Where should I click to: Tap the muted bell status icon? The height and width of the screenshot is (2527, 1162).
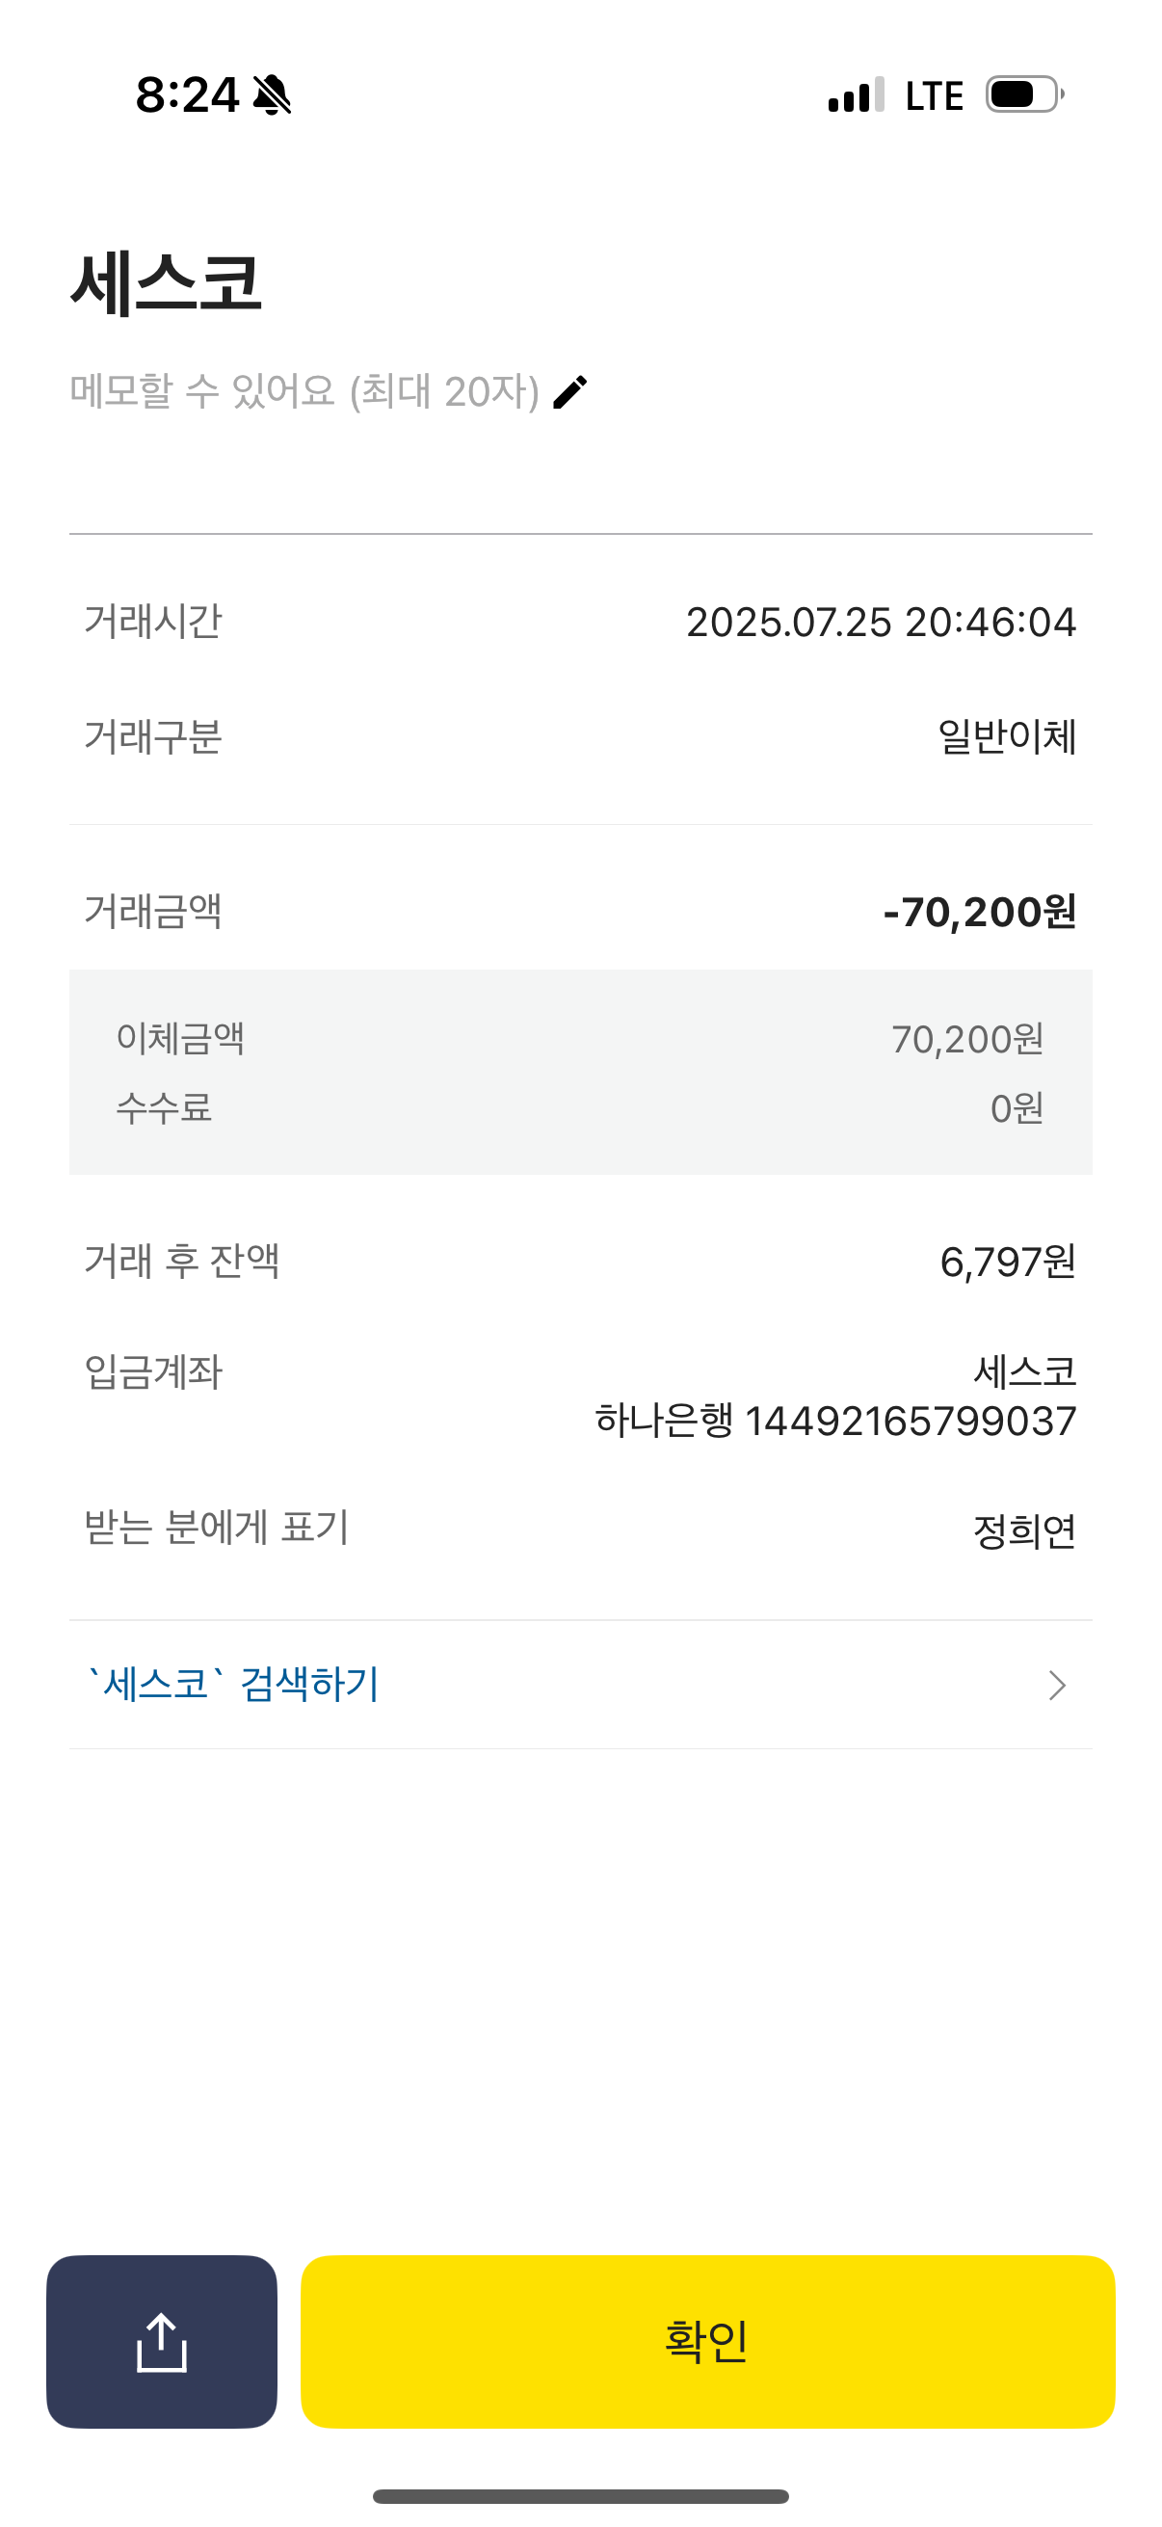tap(272, 95)
